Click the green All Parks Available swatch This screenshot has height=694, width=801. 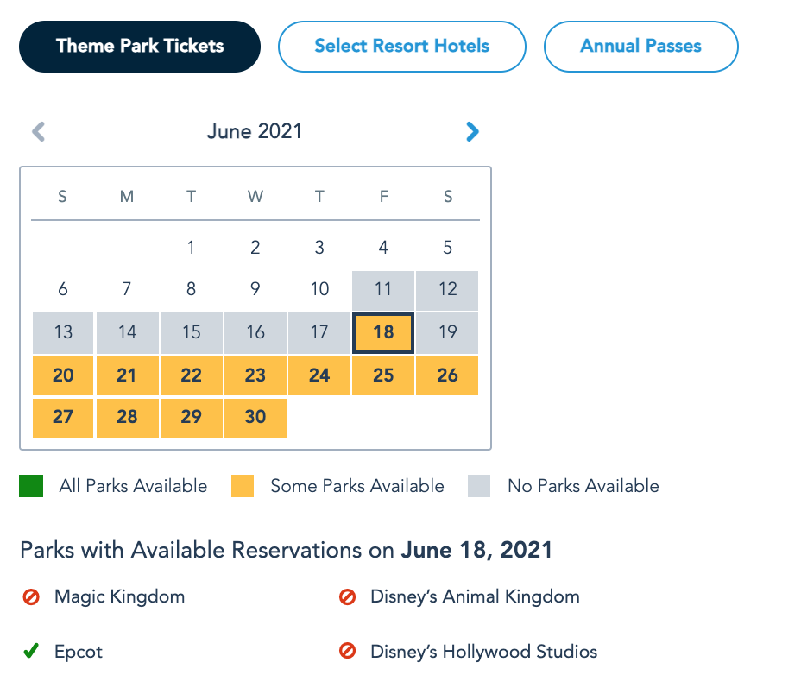pyautogui.click(x=31, y=487)
